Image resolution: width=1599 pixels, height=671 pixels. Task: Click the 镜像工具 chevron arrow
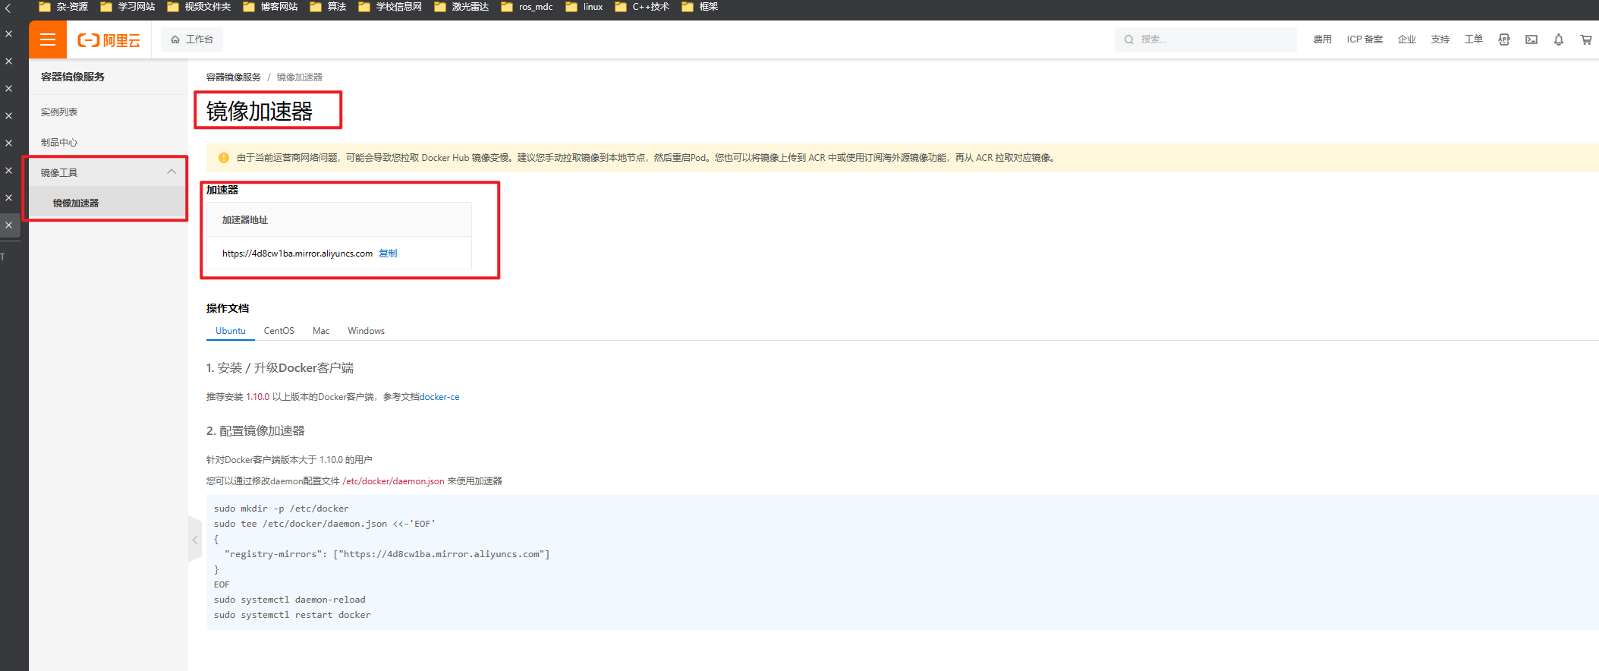click(172, 172)
